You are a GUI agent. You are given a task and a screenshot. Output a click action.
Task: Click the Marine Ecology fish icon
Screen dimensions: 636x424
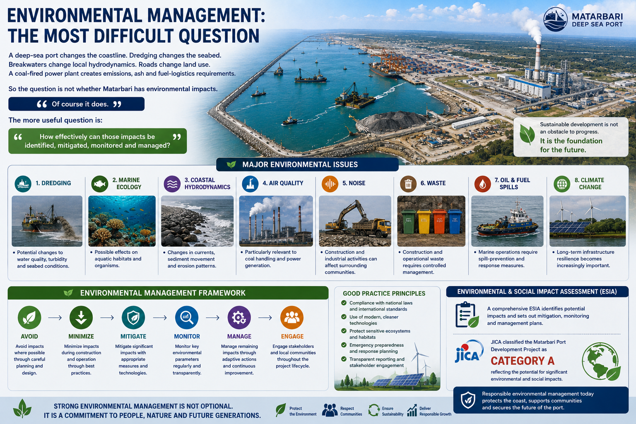tap(100, 183)
